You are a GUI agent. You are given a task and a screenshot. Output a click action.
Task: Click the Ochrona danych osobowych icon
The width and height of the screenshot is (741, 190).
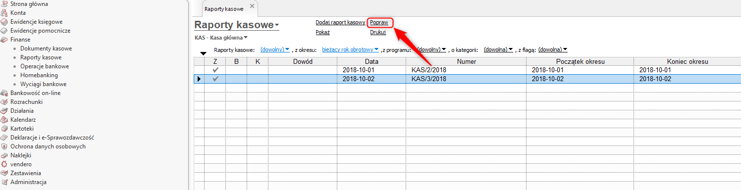click(4, 146)
